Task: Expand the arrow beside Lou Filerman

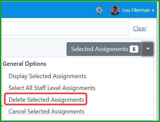Action: pos(153,10)
